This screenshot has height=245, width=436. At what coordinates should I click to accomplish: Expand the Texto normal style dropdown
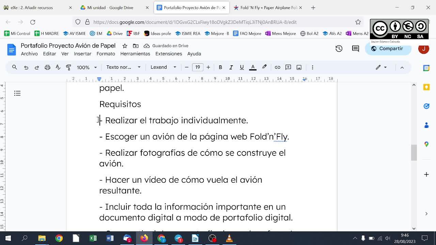point(123,67)
